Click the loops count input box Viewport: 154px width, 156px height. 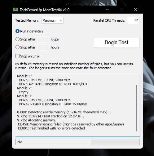click(x=43, y=39)
